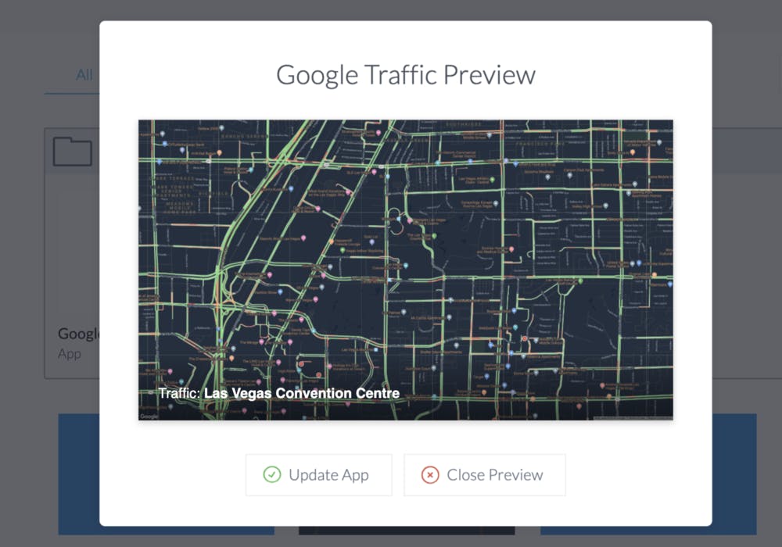The height and width of the screenshot is (547, 782).
Task: Click the Google logo on map corner
Action: click(x=149, y=417)
